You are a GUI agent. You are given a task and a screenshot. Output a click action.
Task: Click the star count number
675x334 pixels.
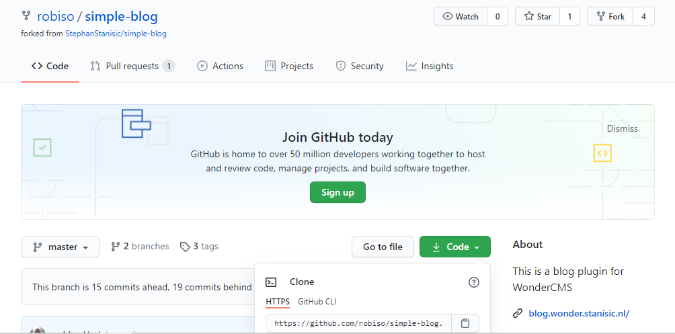(x=569, y=17)
